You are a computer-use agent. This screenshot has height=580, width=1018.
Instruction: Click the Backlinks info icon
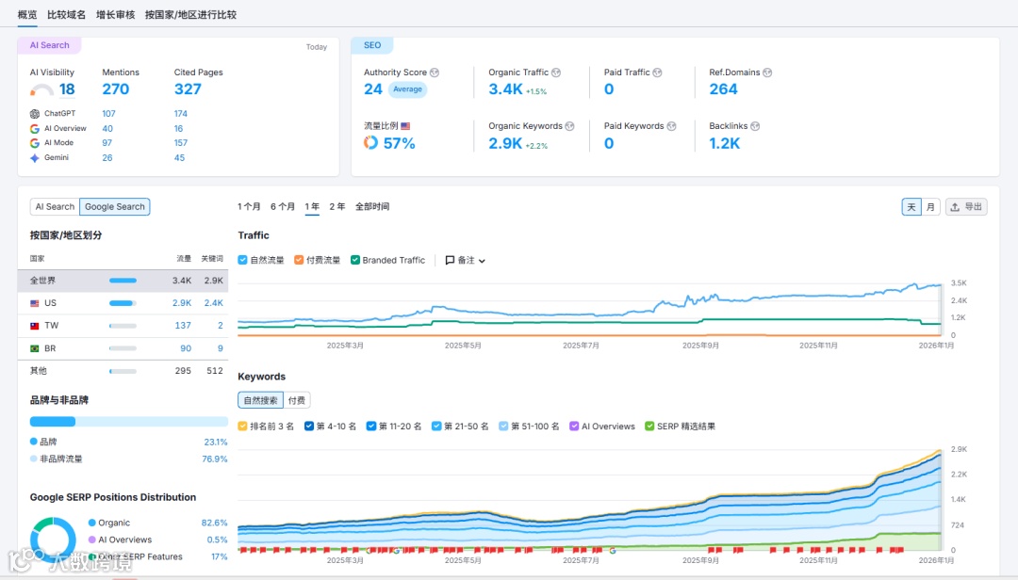pos(755,126)
